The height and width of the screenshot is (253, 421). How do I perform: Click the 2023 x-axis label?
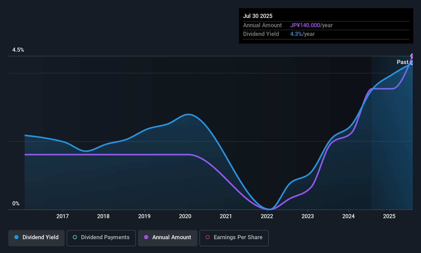point(308,216)
